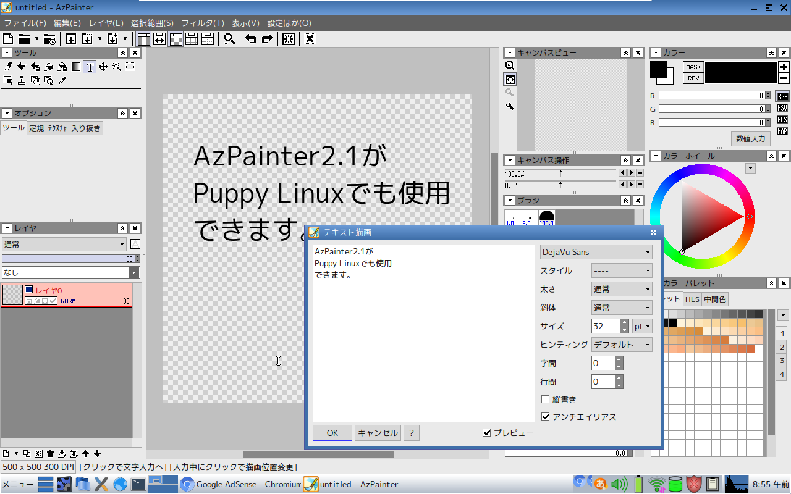
Task: Open the layer blend mode dropdown showing 通常
Action: 64,244
